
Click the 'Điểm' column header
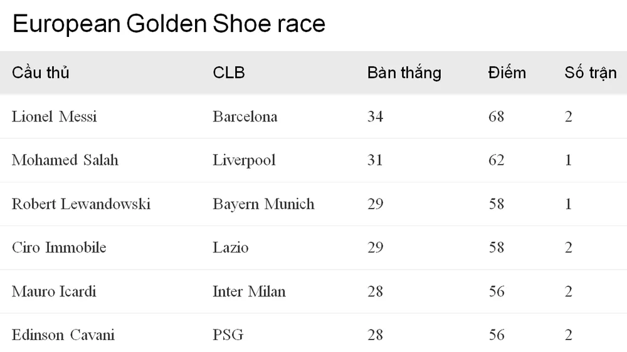pyautogui.click(x=507, y=73)
